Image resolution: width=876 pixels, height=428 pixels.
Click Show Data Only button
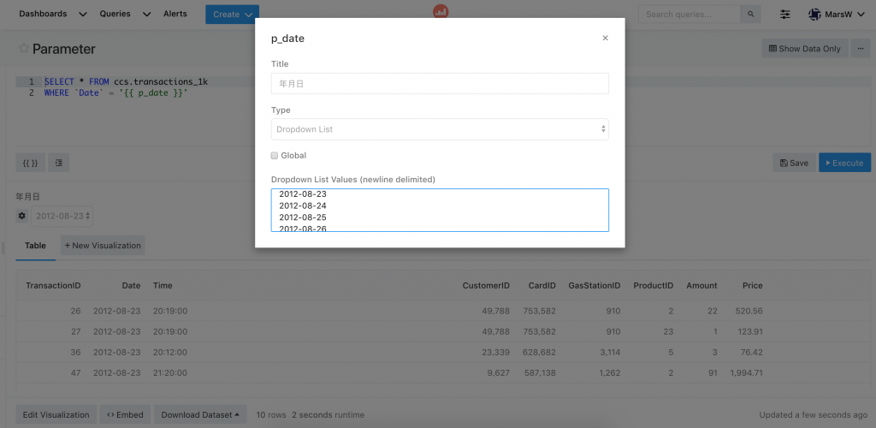pyautogui.click(x=804, y=49)
